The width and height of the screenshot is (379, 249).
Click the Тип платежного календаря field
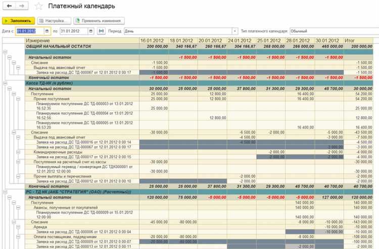(334, 31)
